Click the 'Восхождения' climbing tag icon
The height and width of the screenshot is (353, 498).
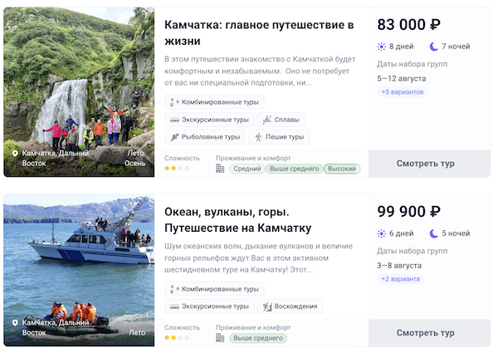click(x=267, y=306)
